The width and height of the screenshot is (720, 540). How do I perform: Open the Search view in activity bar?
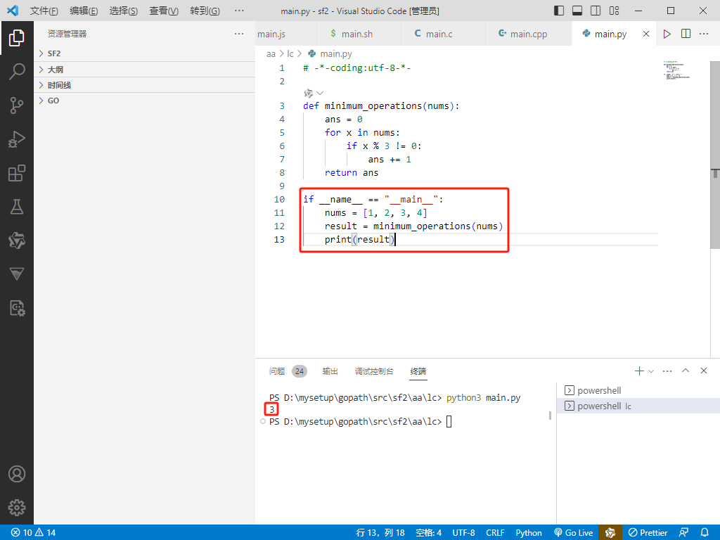pos(17,72)
